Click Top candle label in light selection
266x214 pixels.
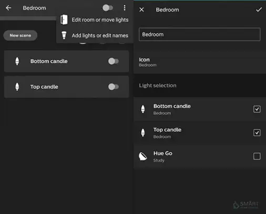coord(167,130)
